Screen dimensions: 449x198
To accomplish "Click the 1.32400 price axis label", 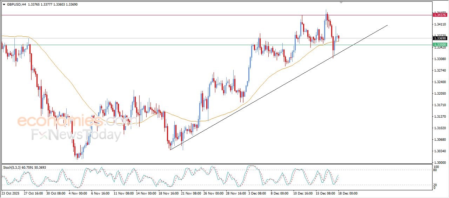I will point(440,82).
